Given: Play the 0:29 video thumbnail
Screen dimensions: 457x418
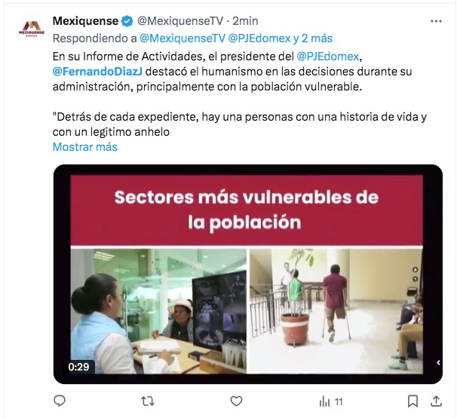Looking at the screenshot, I should click(x=248, y=274).
